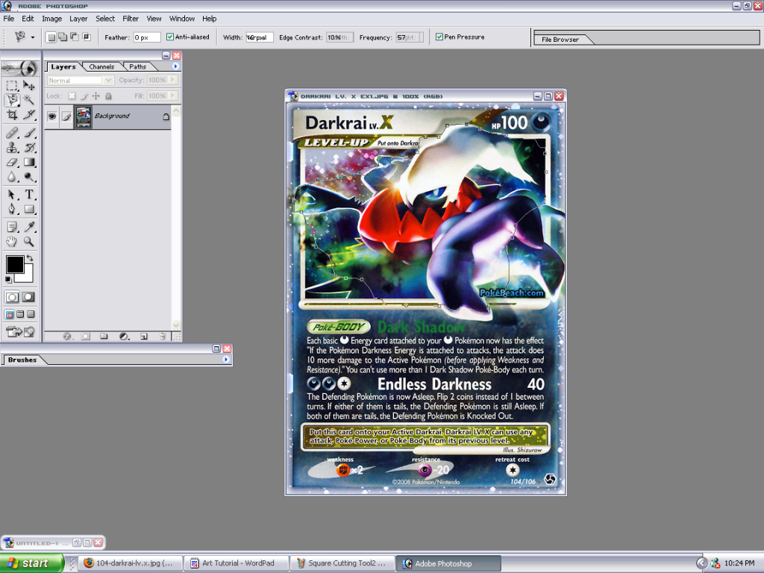
Task: Switch to Art Tutorial - WordPad taskbar button
Action: point(236,563)
